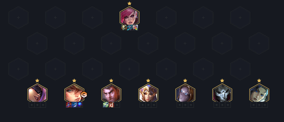The width and height of the screenshot is (284, 122).
Task: Click the green Runaan's Hurricane item on Jayce
Action: point(106,105)
